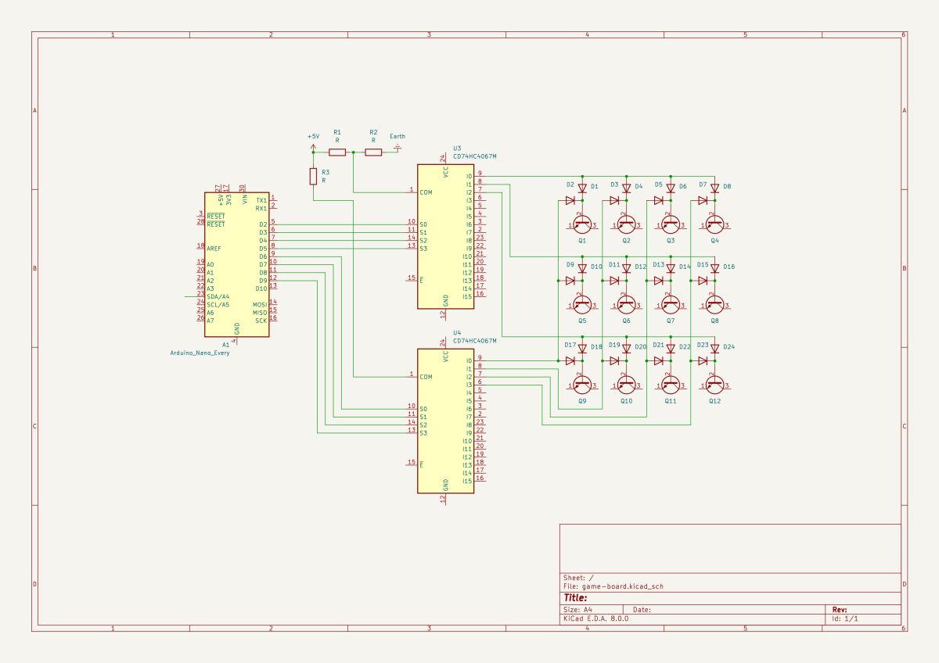Click the D12 diode reference label

640,267
